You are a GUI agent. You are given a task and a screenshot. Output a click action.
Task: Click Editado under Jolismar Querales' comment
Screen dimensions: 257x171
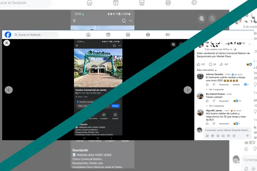236,85
